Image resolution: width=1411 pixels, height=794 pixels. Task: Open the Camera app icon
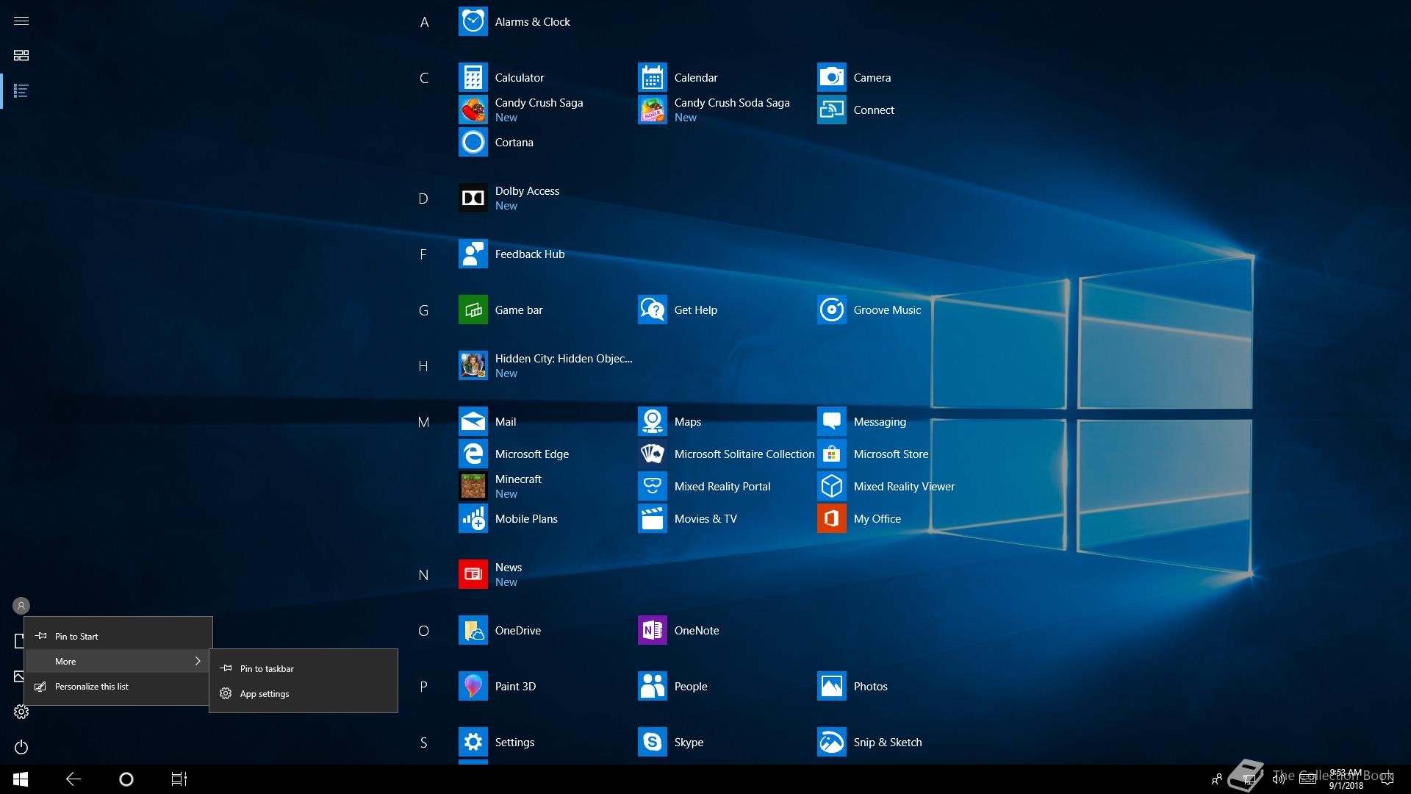pyautogui.click(x=831, y=78)
